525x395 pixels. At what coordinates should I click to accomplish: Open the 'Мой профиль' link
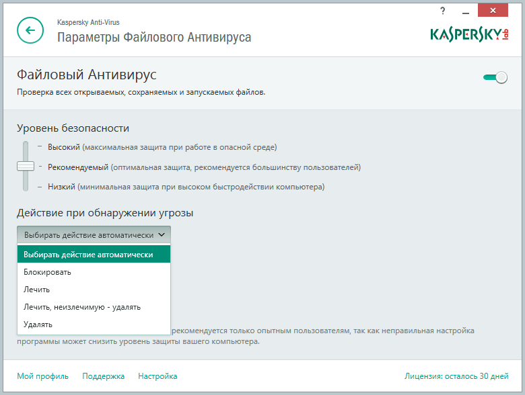click(x=42, y=376)
